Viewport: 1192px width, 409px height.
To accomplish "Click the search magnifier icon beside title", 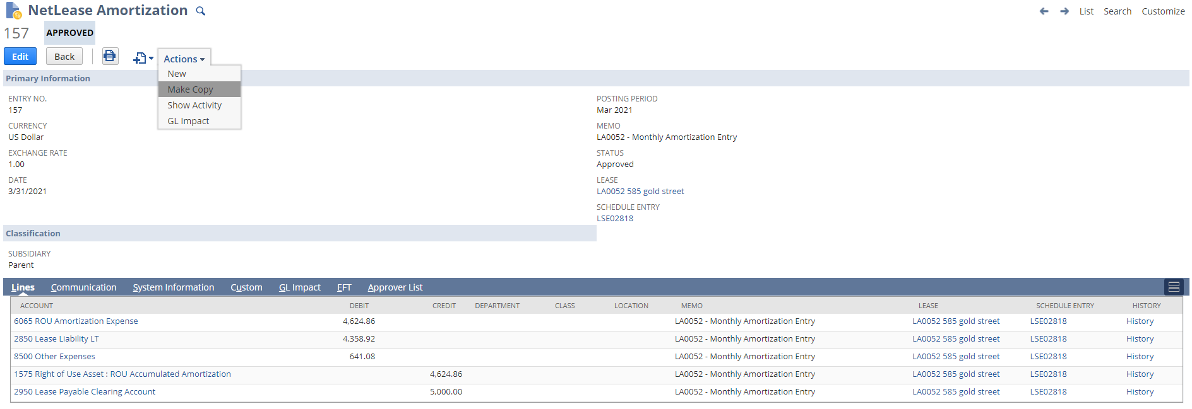I will [201, 11].
